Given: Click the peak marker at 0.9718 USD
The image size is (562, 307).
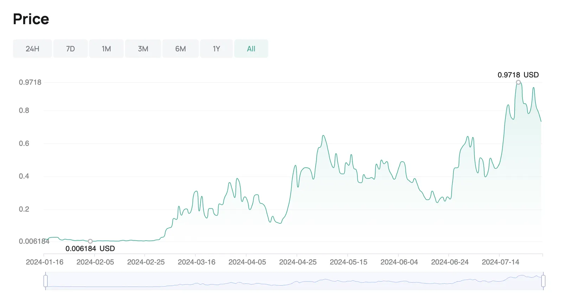Looking at the screenshot, I should [518, 82].
